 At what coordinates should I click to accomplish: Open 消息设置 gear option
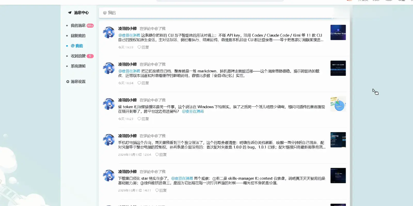[x=76, y=82]
